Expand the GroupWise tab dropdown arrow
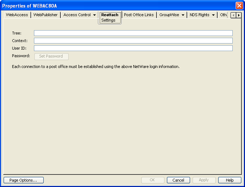 tap(183, 15)
